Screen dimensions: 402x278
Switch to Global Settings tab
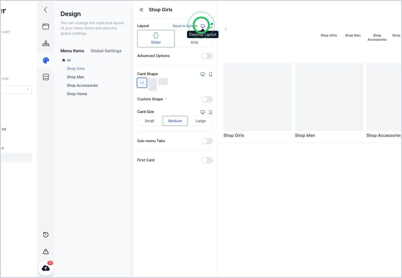106,51
